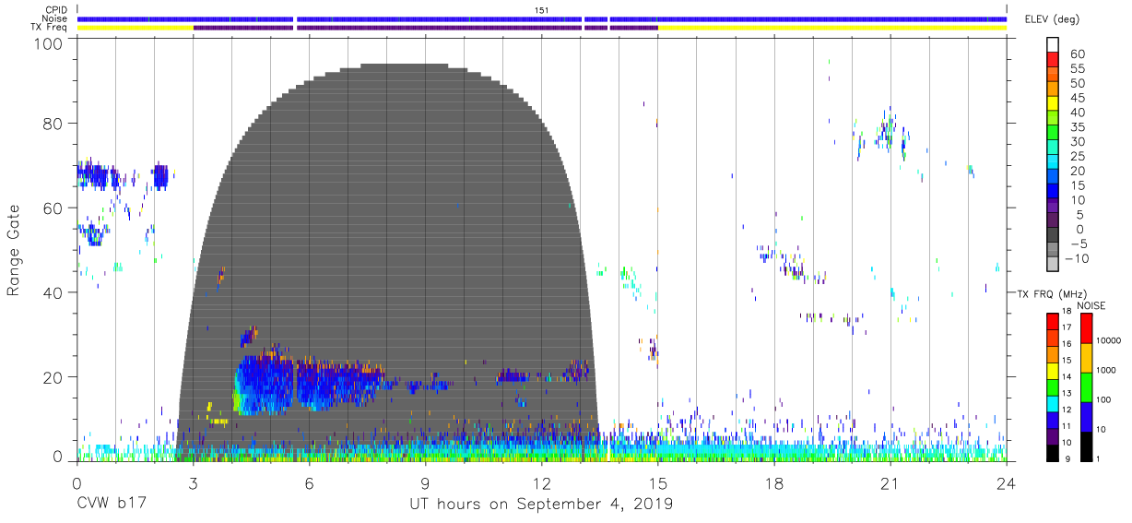Pick the light gray bottom segment of ELEV colorbar
This screenshot has width=1132, height=523.
coord(1053,265)
